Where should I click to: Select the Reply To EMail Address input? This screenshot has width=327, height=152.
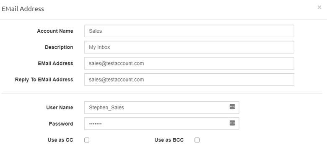click(x=189, y=80)
